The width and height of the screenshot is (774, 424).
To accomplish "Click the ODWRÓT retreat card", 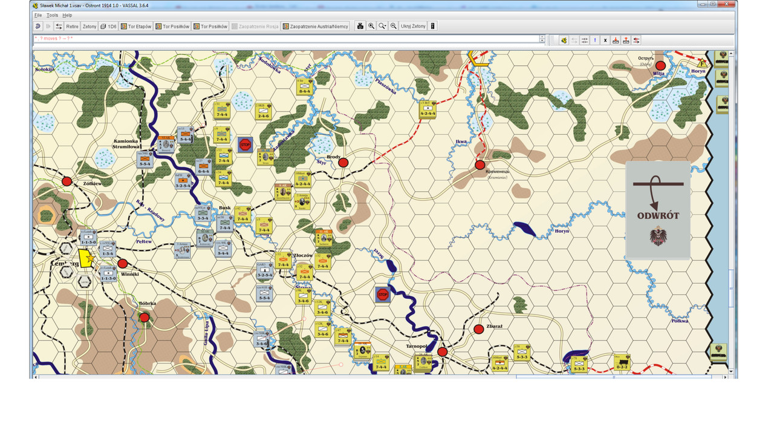I will 658,210.
